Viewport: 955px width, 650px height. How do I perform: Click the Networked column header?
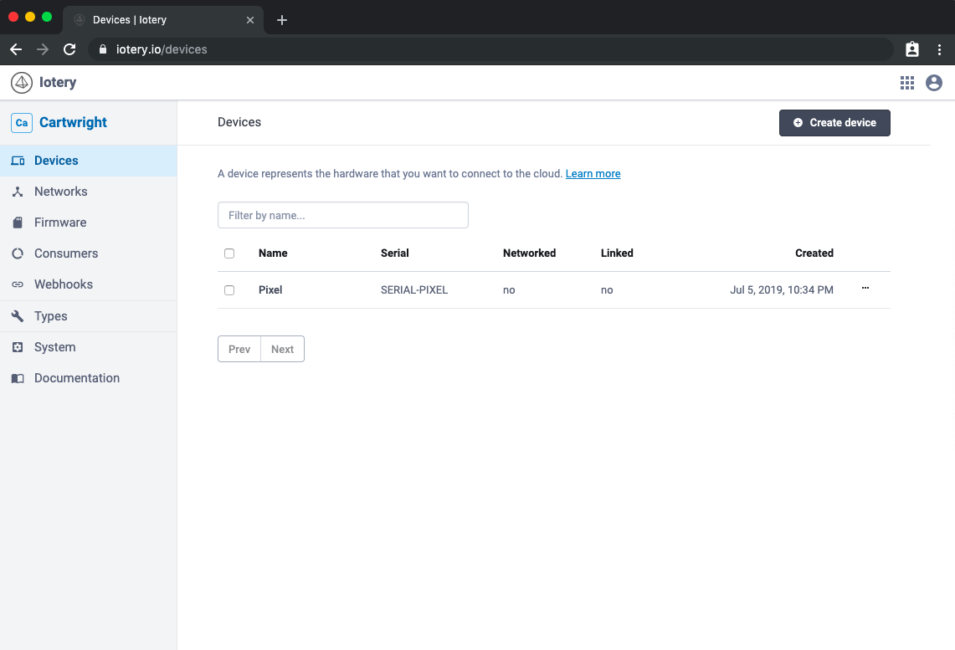529,253
